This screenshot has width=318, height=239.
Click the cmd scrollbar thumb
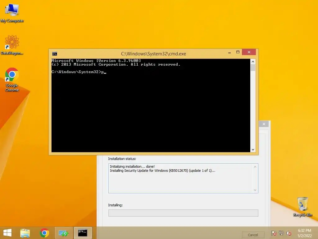pos(253,68)
